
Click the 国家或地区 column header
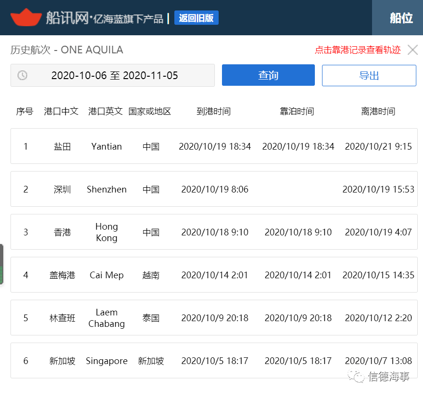pos(150,111)
